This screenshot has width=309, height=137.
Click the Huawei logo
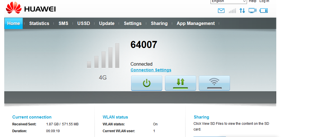pyautogui.click(x=31, y=9)
